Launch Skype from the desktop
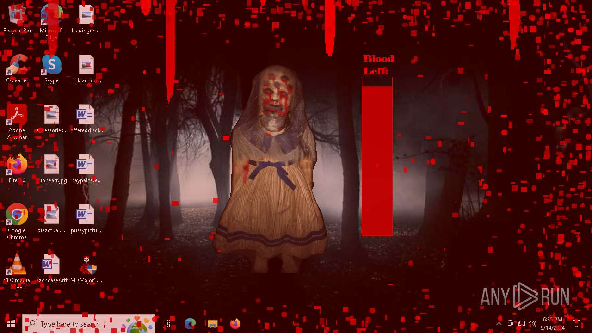Viewport: 592px width, 333px height. point(51,69)
